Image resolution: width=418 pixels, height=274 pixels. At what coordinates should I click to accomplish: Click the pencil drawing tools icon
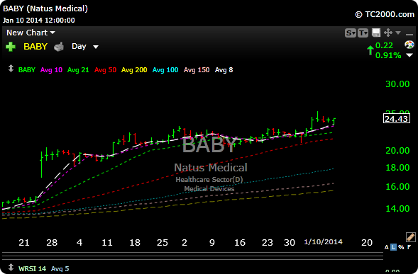410,236
